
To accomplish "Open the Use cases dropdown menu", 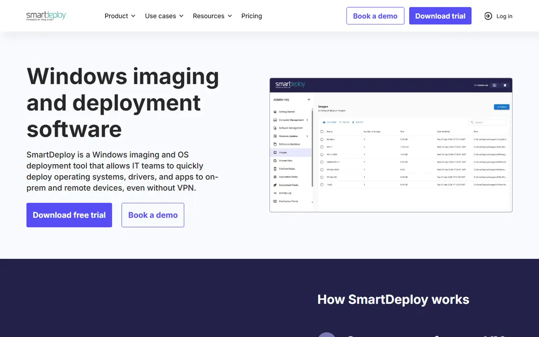I will coord(164,16).
